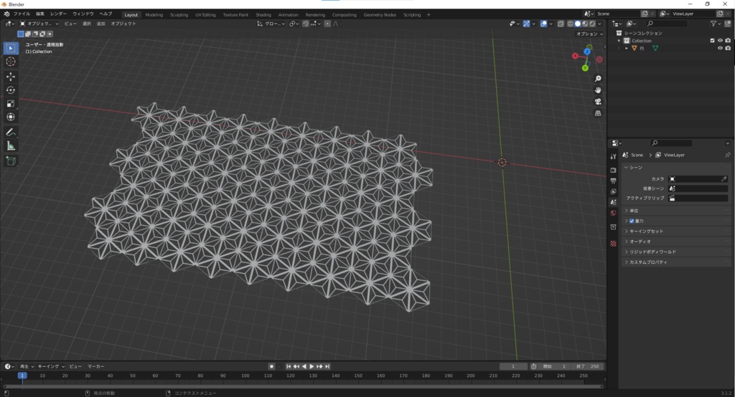Open the ウィンドウ menu
The width and height of the screenshot is (735, 397).
pyautogui.click(x=83, y=14)
